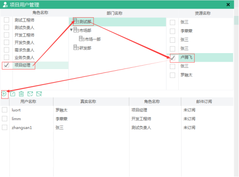
Task: Click the edit user pencil icon
Action: coord(13,94)
